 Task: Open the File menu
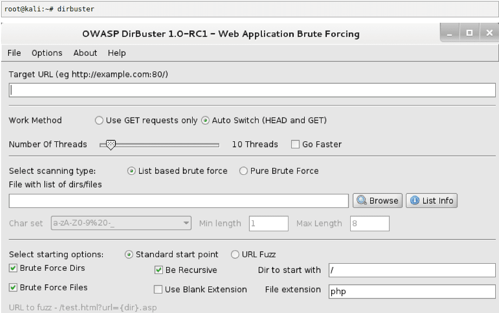coord(14,53)
